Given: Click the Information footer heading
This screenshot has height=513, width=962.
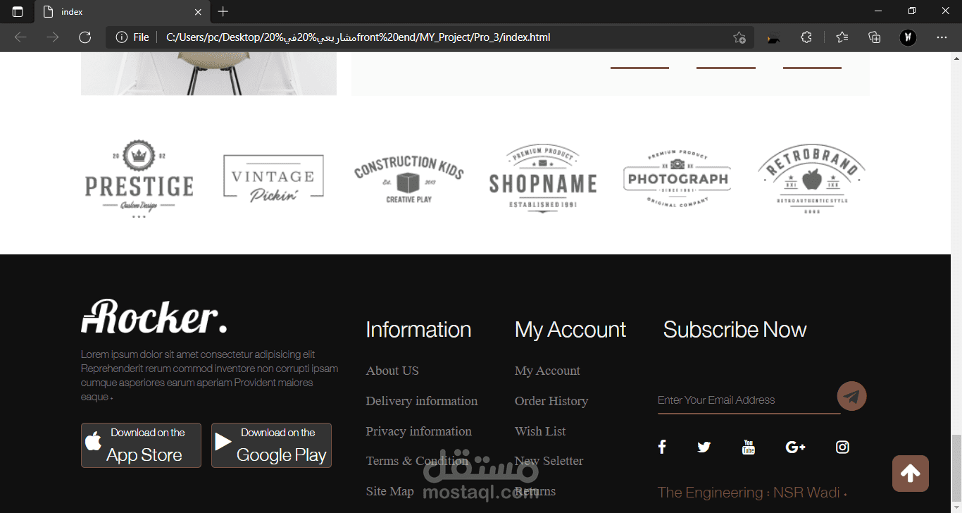Looking at the screenshot, I should pyautogui.click(x=418, y=330).
